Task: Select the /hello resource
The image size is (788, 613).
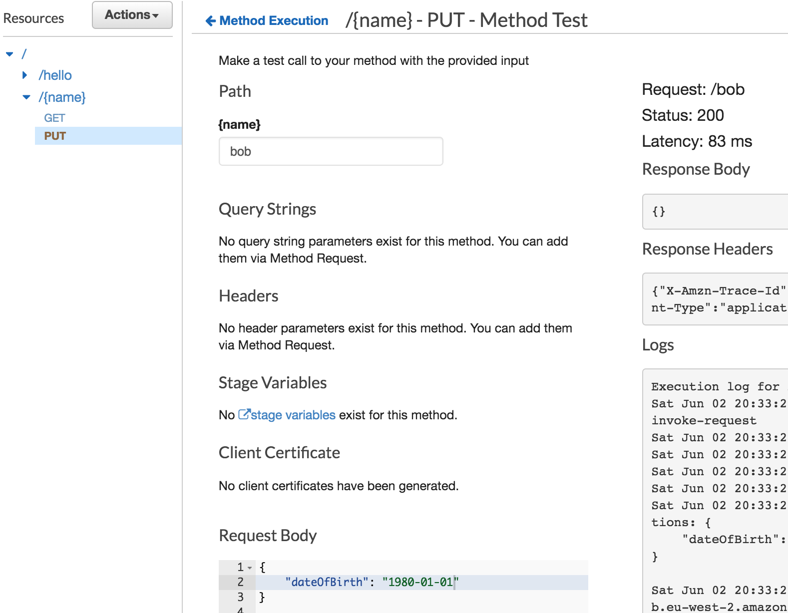Action: click(x=55, y=75)
